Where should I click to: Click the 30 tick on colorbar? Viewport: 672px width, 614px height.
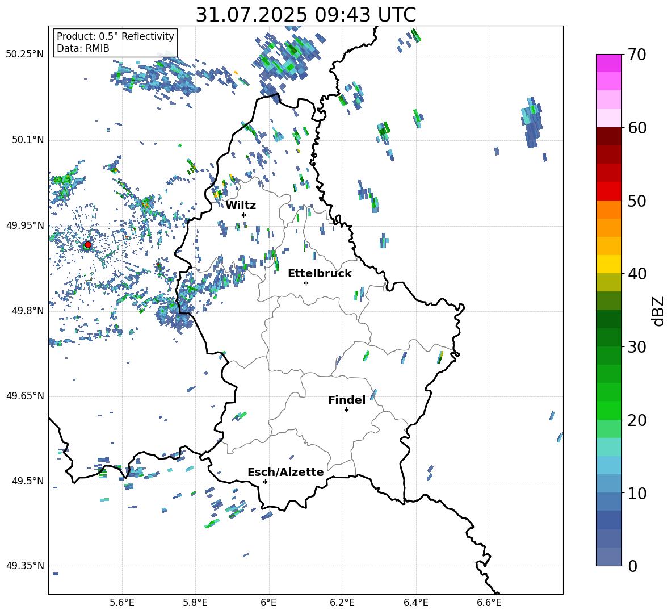pos(637,347)
